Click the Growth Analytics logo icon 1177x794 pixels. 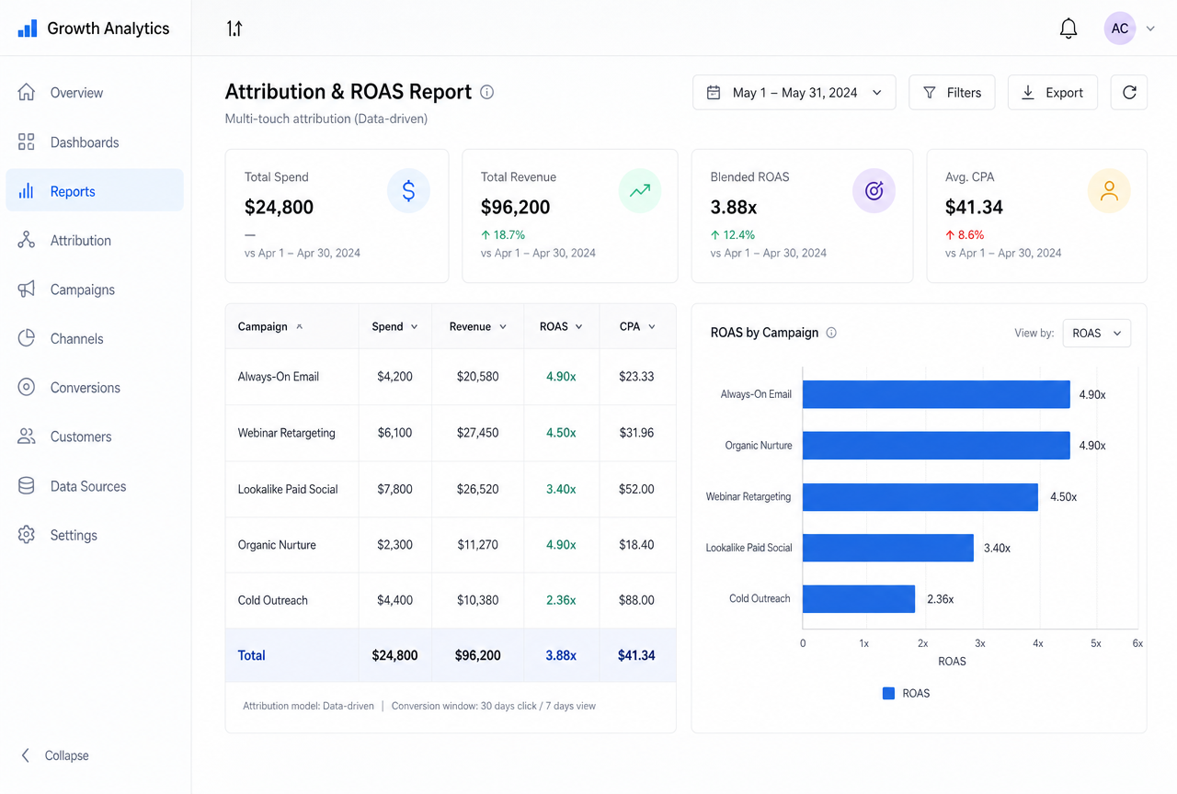click(28, 28)
